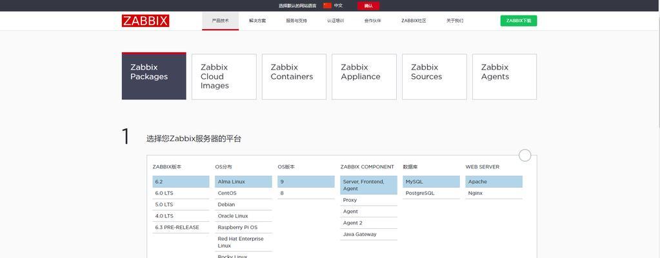Select CentOS as OS distribution
This screenshot has height=258, width=660.
point(243,193)
